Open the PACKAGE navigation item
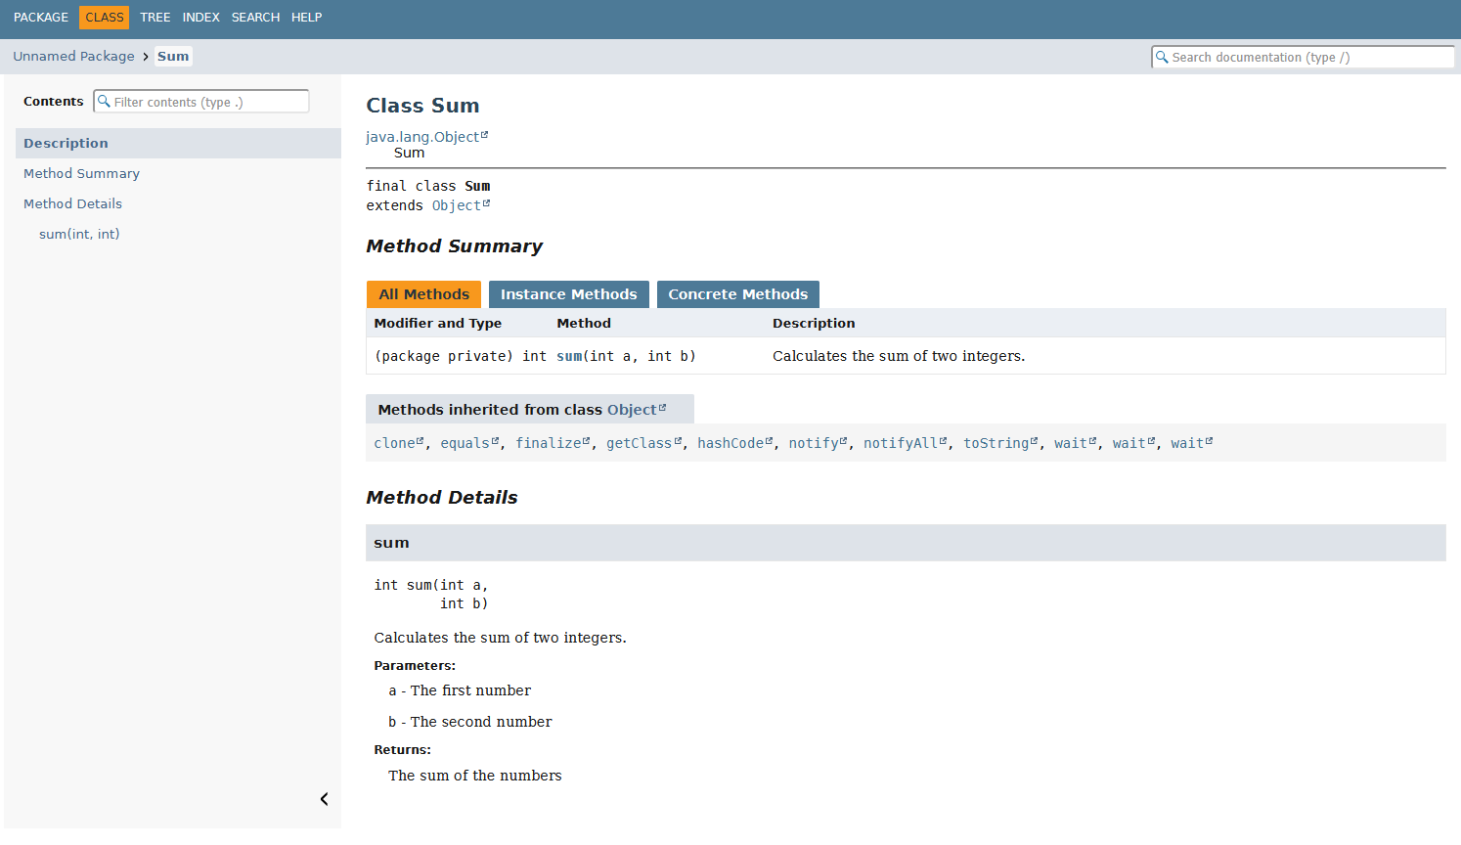1461x845 pixels. click(x=41, y=17)
